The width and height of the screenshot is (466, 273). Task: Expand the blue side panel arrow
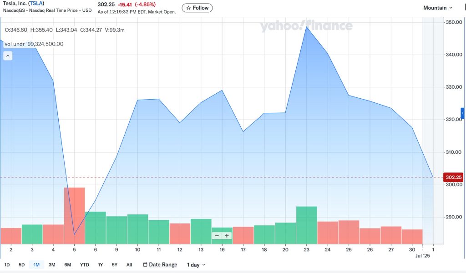pyautogui.click(x=463, y=113)
